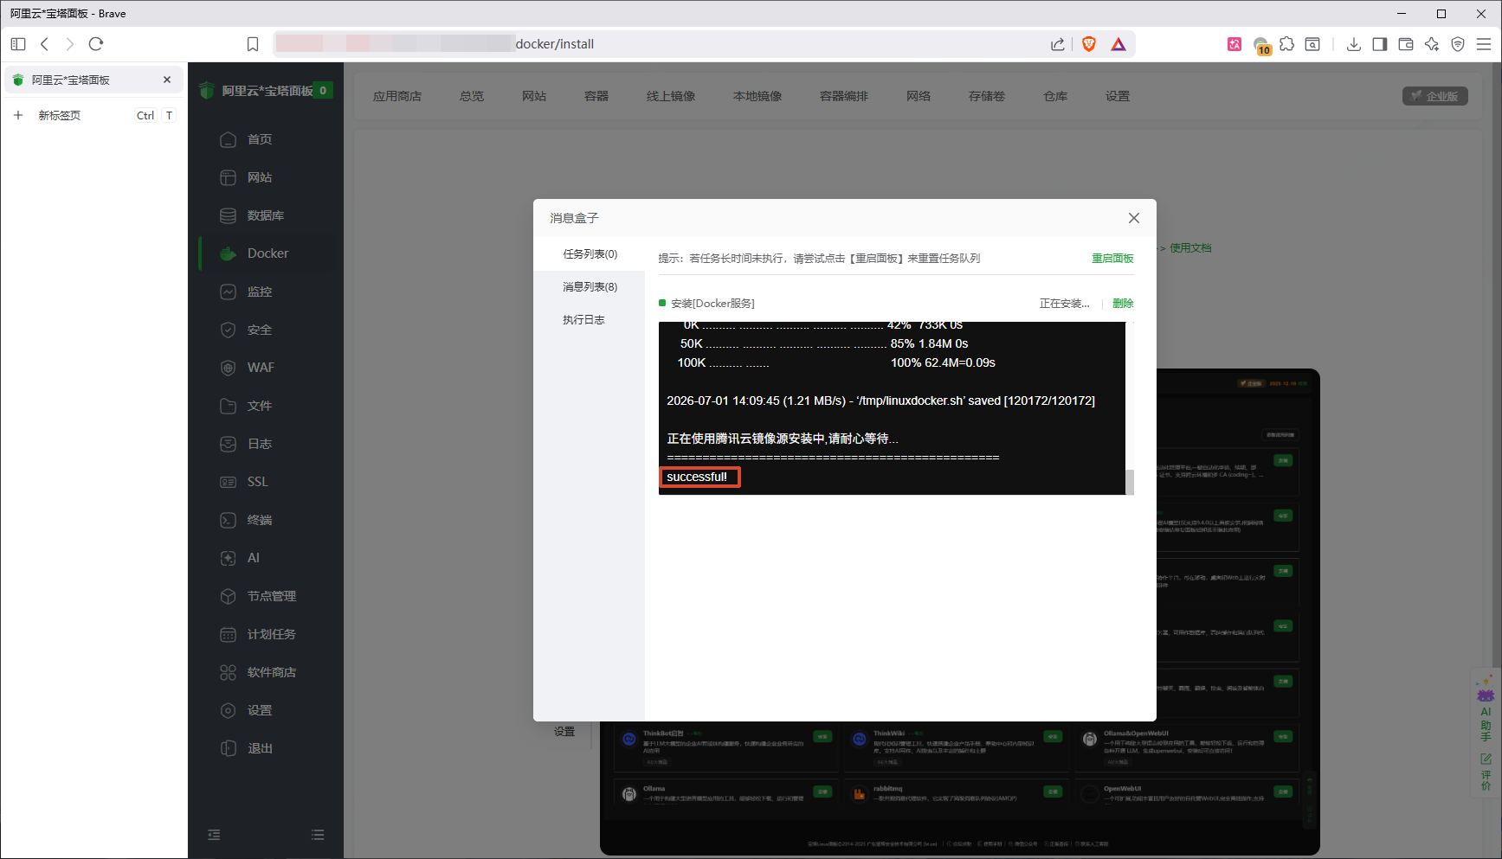1502x859 pixels.
Task: Click the 计划任务 scheduled tasks icon
Action: click(228, 634)
